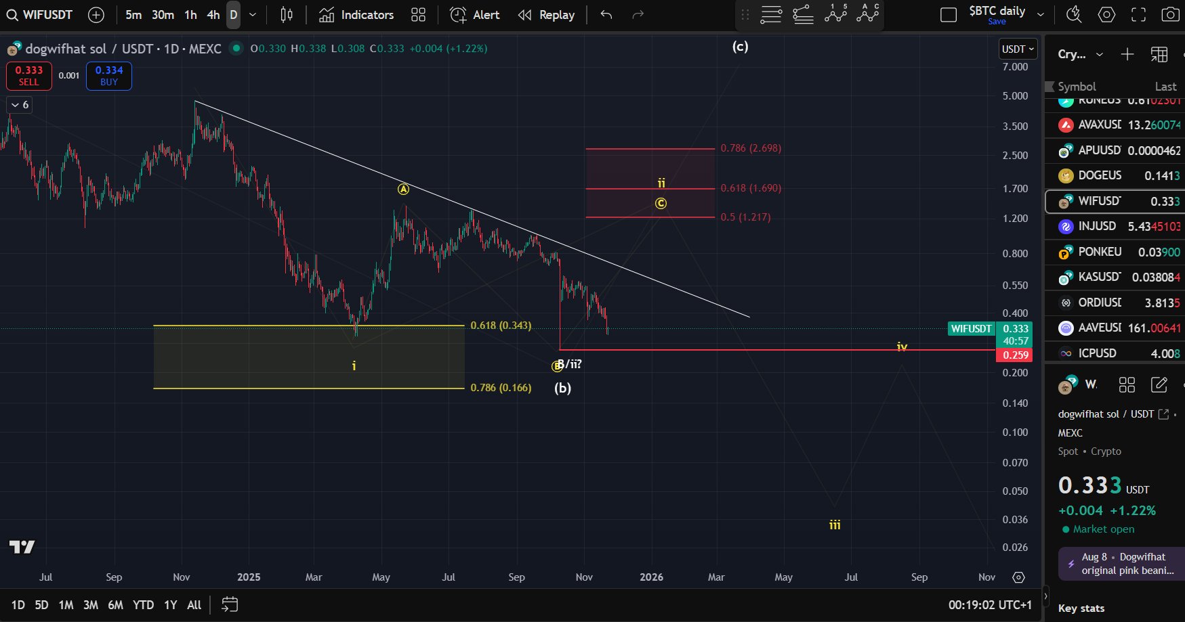The height and width of the screenshot is (622, 1185).
Task: Sort watchlist by the Symbol column header
Action: coord(1077,87)
